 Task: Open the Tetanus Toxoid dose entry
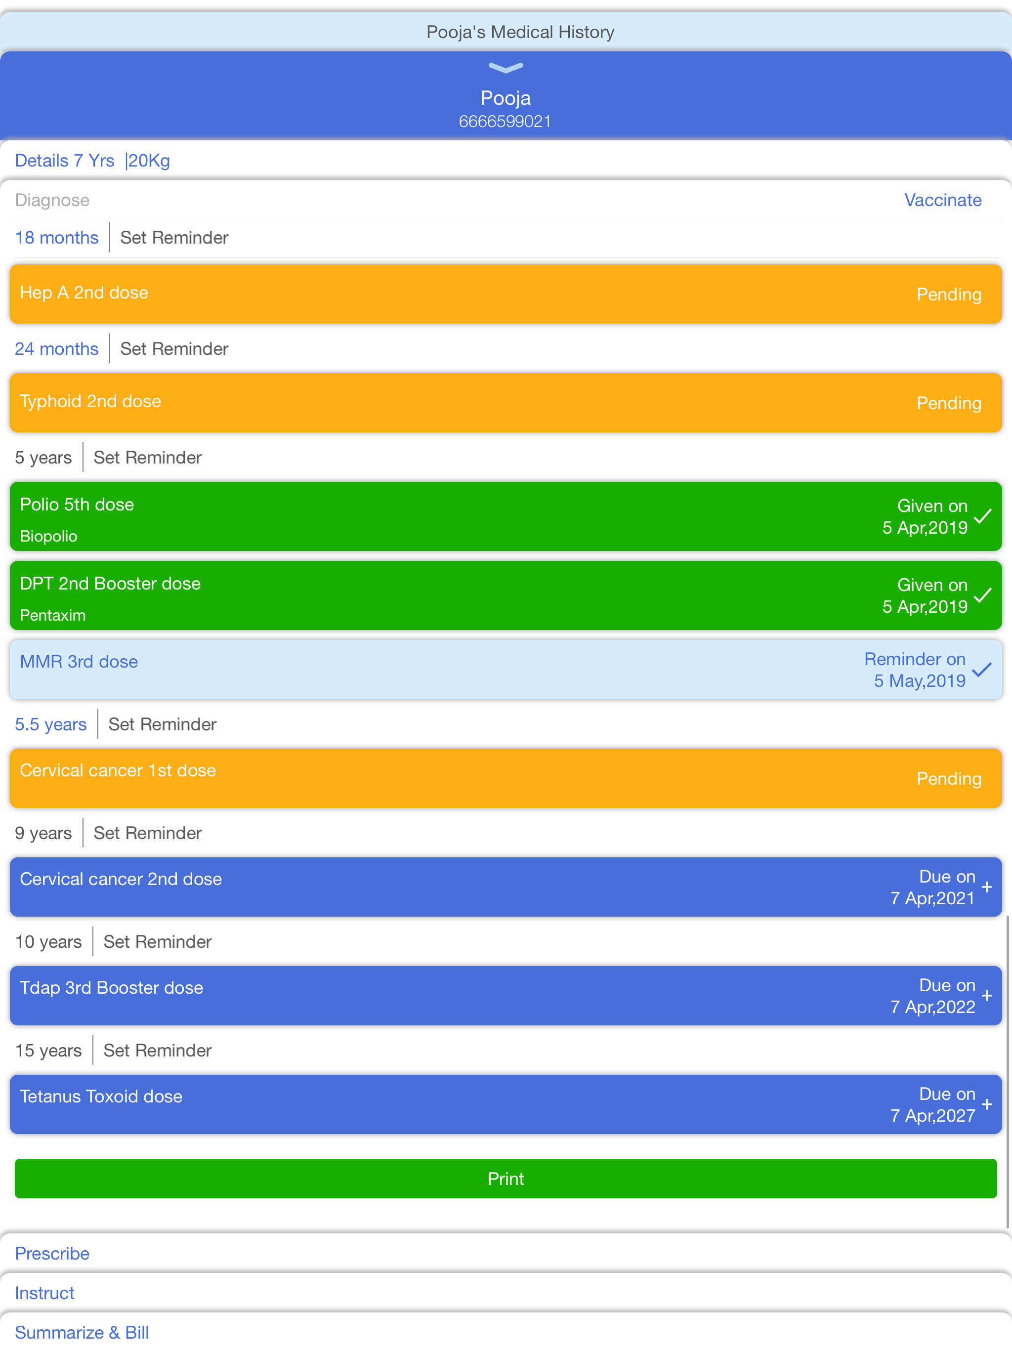506,1104
